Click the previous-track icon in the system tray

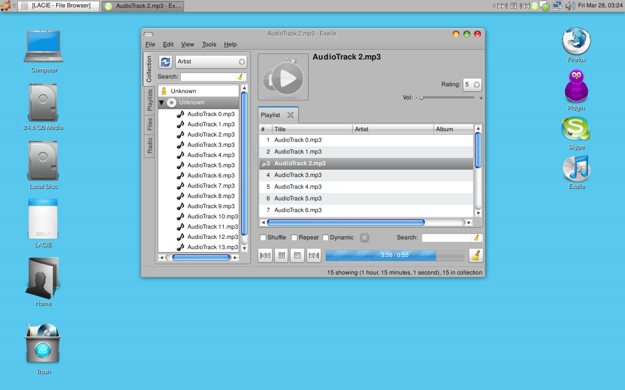coord(525,6)
